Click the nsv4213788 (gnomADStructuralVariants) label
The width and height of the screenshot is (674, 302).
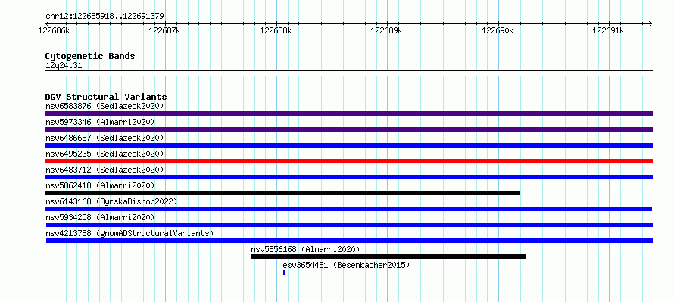(x=129, y=233)
